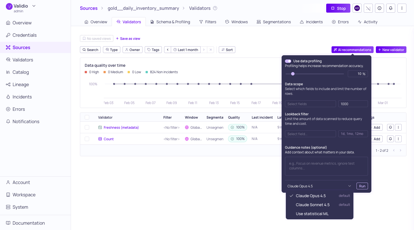Click Save as view link
Screen dimensions: 414x230
coord(128,38)
